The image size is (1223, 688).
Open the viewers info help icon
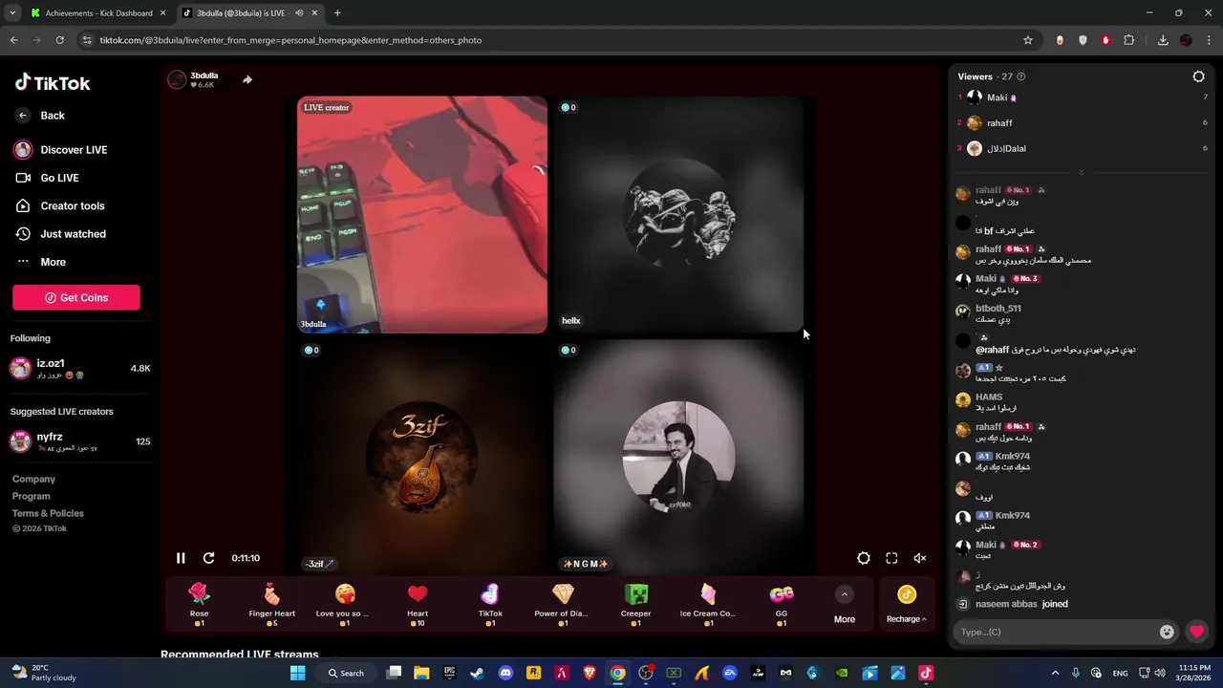(1021, 76)
